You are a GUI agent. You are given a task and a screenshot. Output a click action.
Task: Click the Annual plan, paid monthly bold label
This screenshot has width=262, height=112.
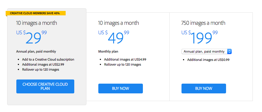(x=36, y=51)
